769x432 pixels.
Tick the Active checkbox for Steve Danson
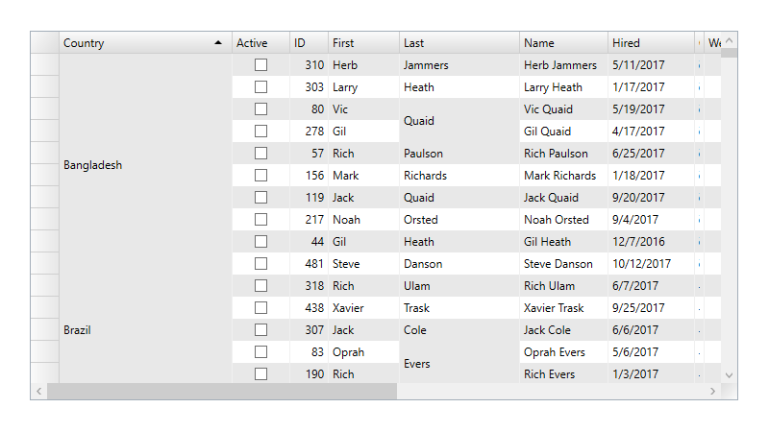[x=260, y=264]
